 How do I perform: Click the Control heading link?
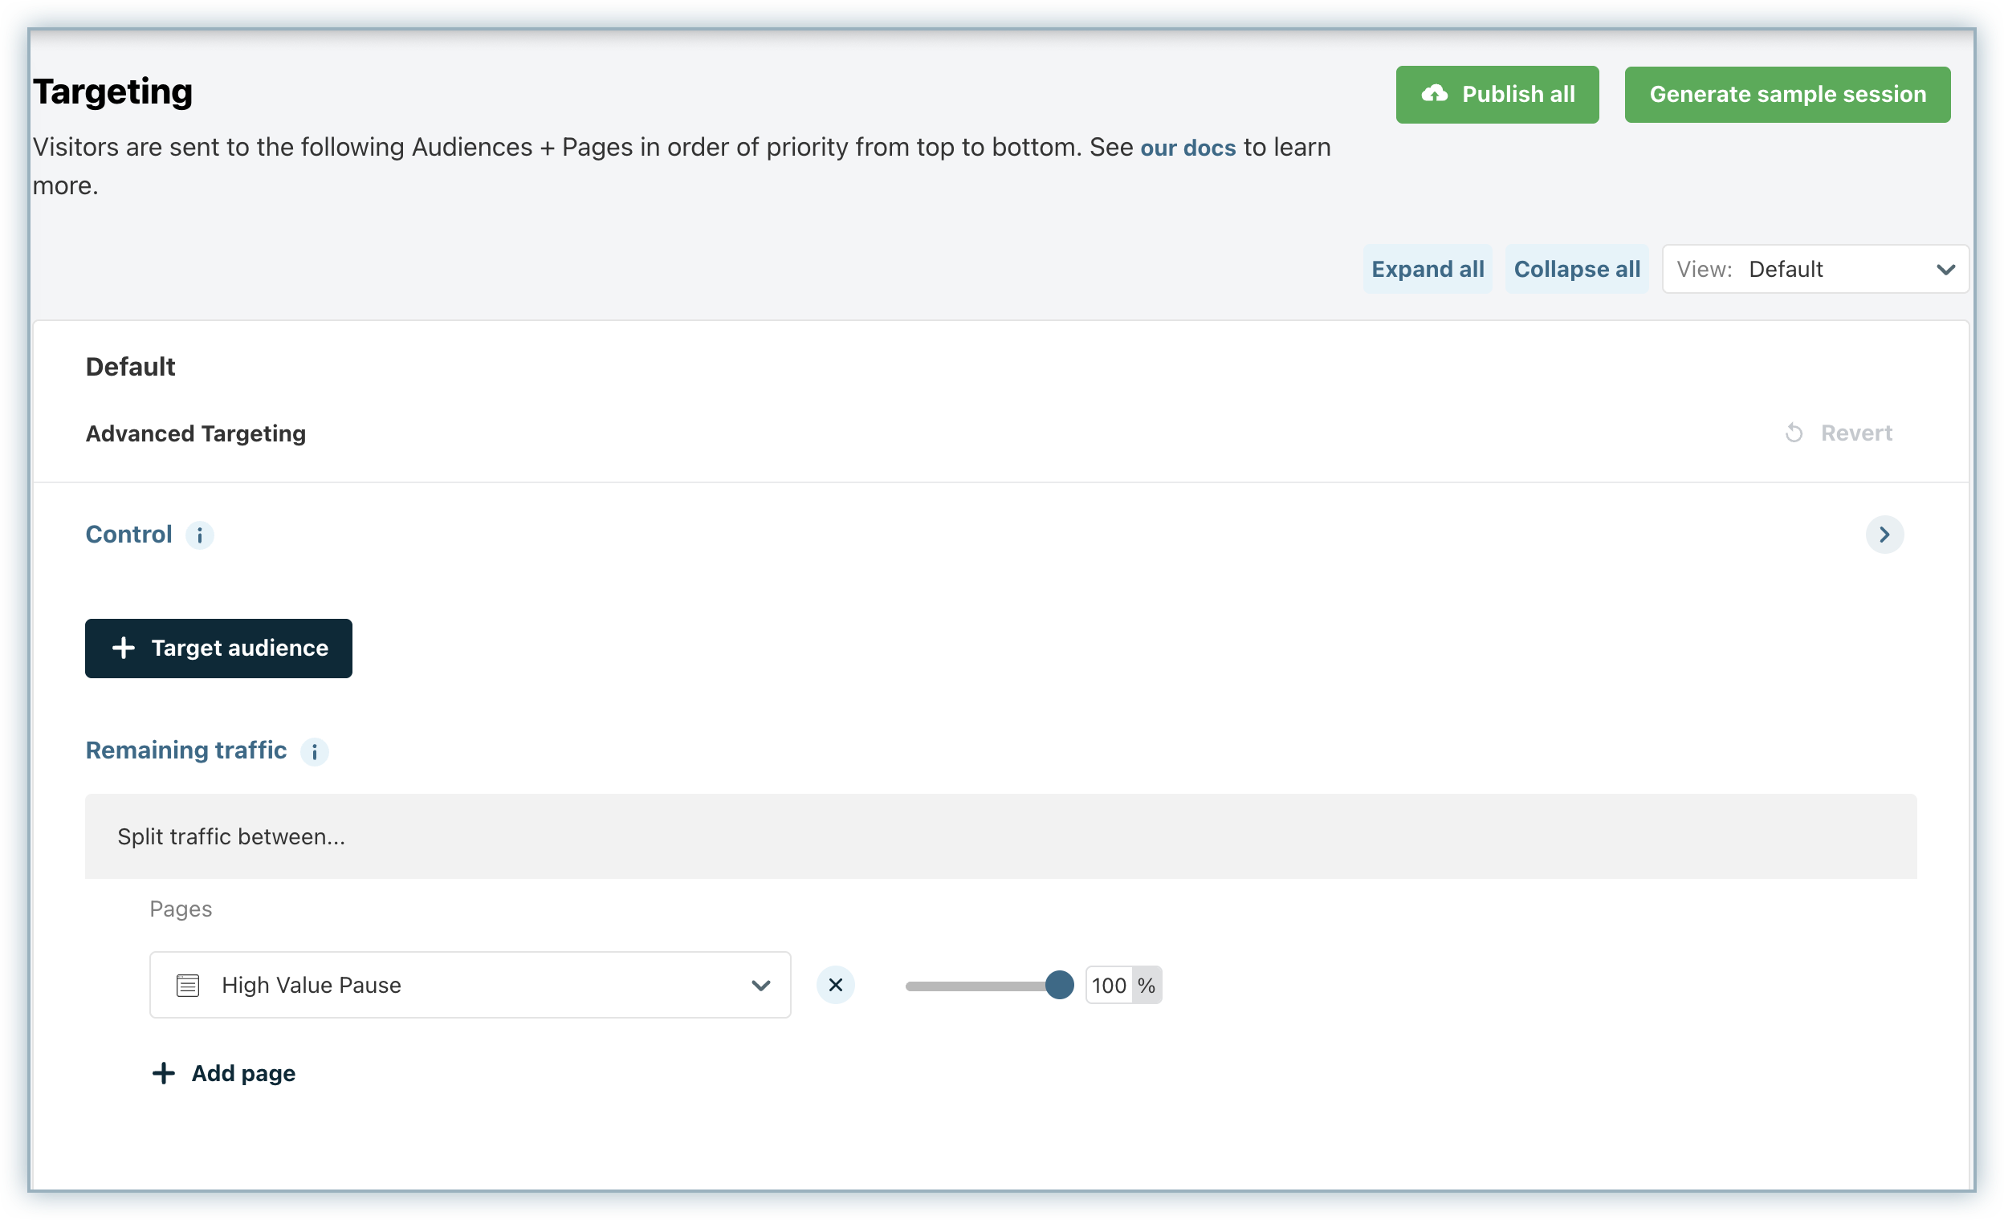[x=128, y=535]
